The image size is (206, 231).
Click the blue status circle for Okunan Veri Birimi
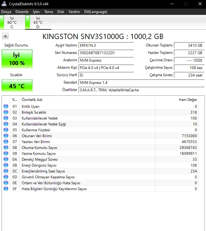pyautogui.click(x=6, y=136)
